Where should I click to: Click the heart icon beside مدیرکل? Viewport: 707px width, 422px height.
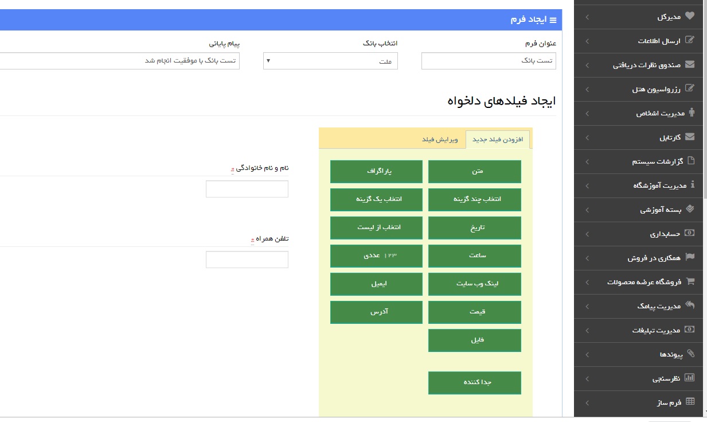pyautogui.click(x=690, y=17)
